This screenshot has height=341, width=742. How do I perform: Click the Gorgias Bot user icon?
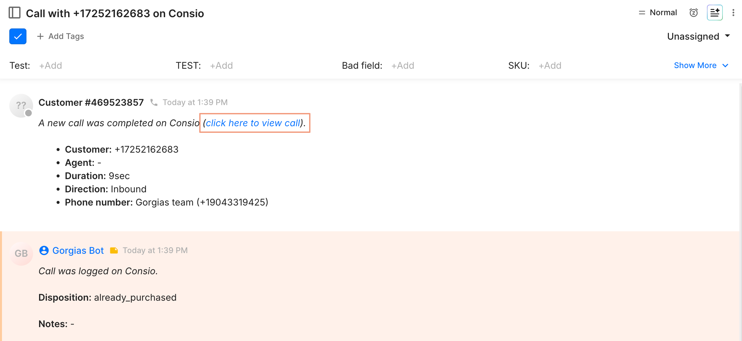[44, 250]
